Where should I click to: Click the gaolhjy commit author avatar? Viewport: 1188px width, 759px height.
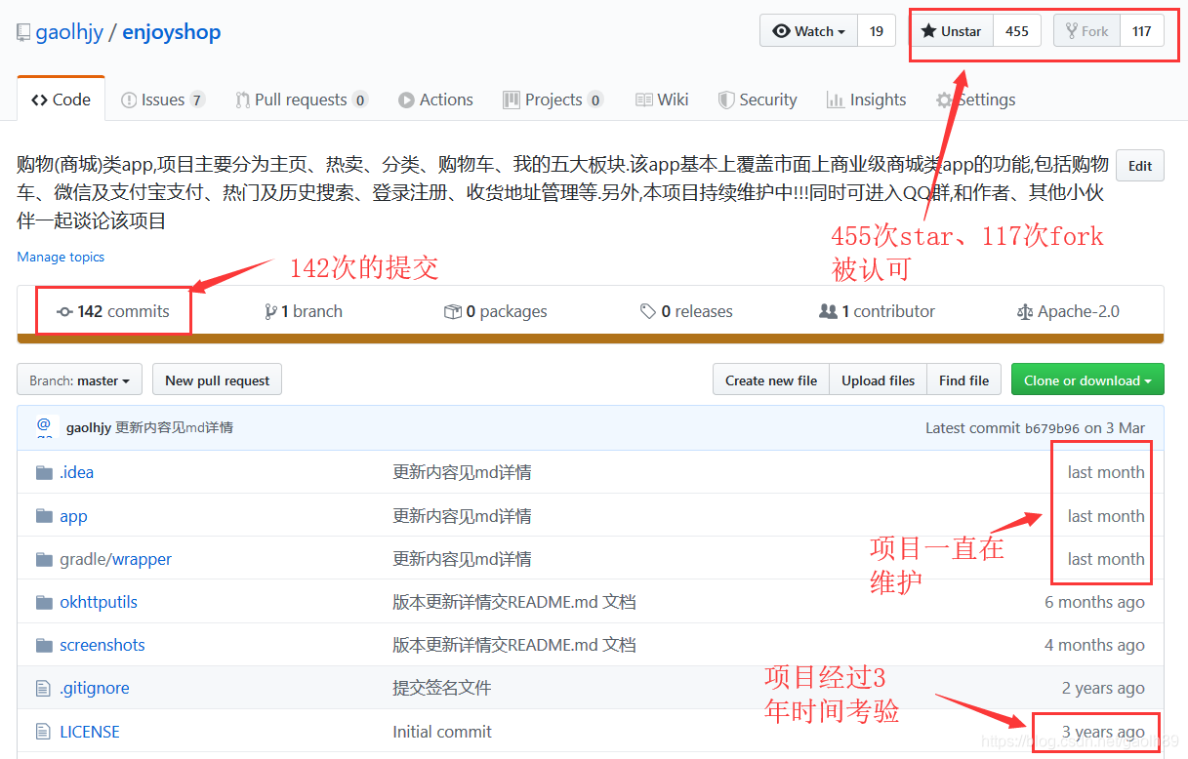(44, 427)
